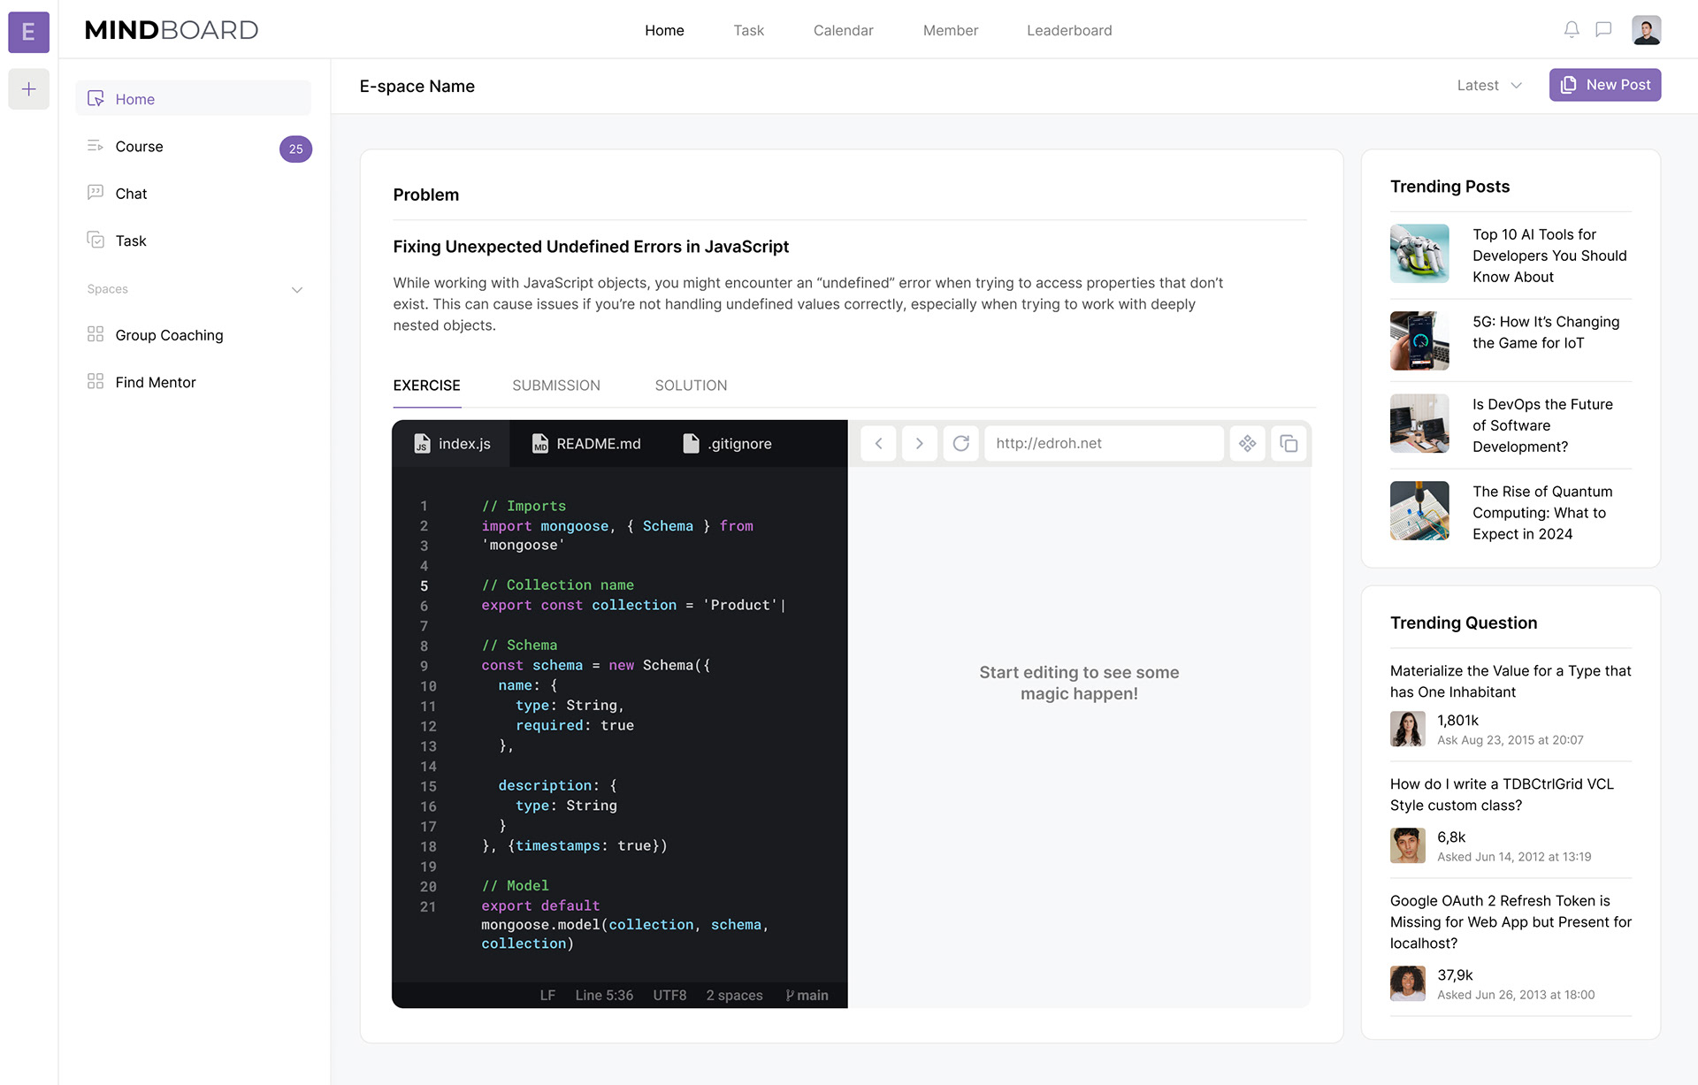Open the user profile avatar

[1646, 30]
